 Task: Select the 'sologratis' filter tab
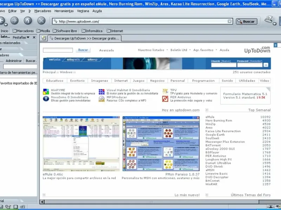pyautogui.click(x=74, y=59)
